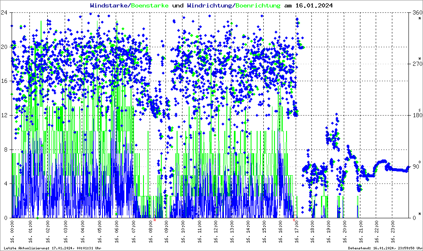Click the green "Boenstarke" title word
This screenshot has height=251, width=423.
pos(150,5)
